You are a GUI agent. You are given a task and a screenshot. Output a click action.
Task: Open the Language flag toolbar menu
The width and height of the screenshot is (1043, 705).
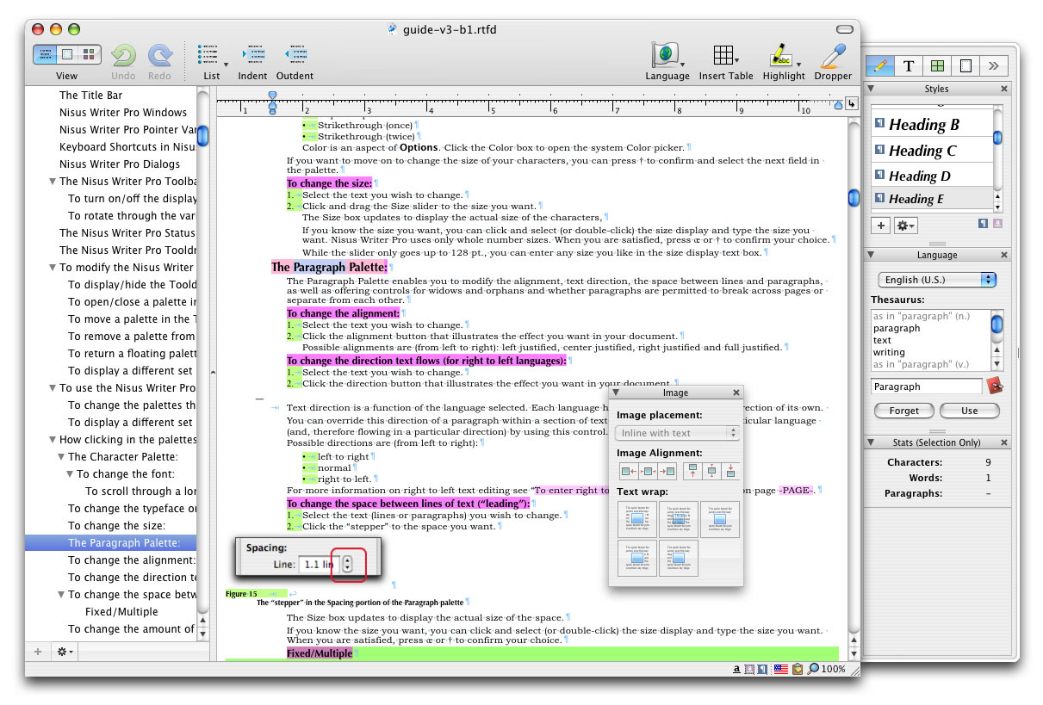pyautogui.click(x=667, y=55)
